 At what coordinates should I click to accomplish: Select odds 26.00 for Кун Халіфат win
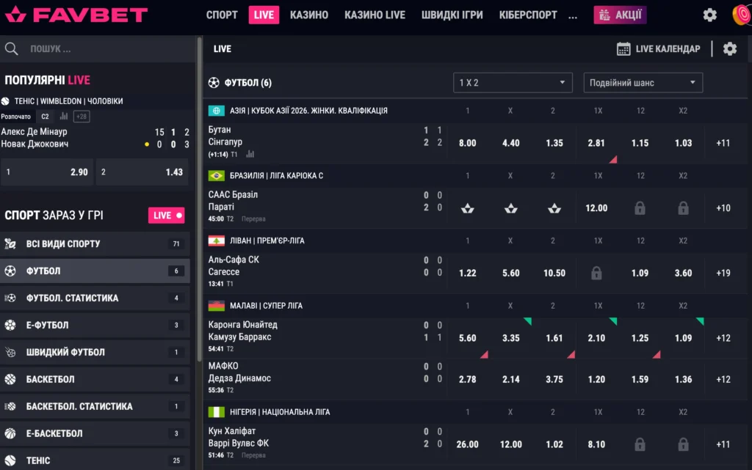tap(468, 444)
